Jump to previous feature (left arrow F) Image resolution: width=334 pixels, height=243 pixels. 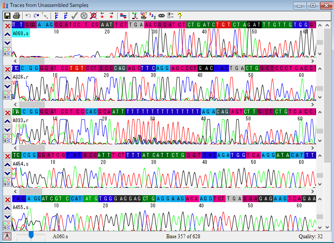57,16
